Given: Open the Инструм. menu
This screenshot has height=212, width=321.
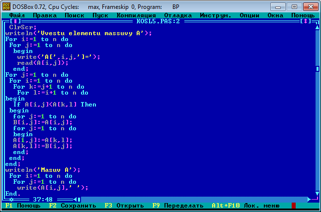Looking at the screenshot, I should click(216, 15).
